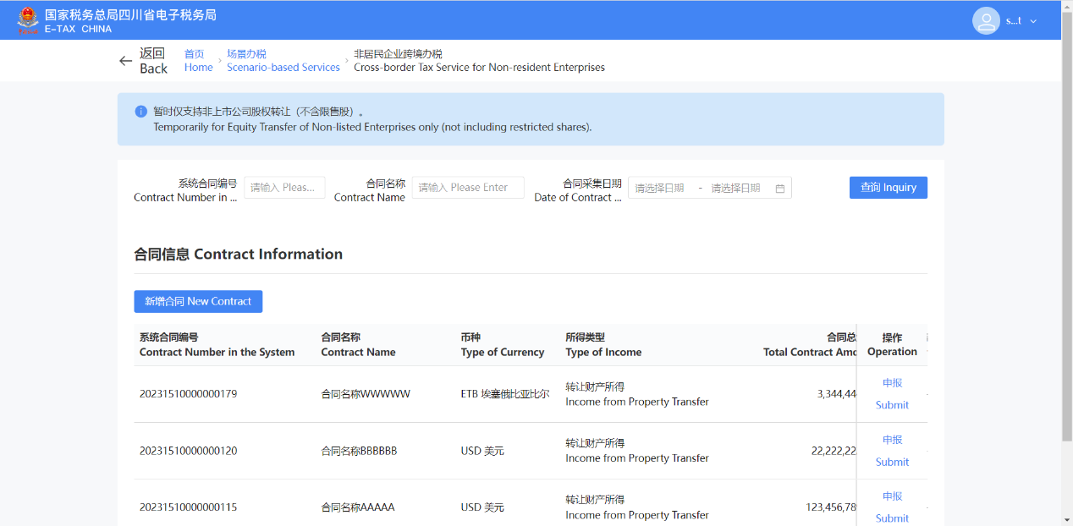Click the page vertical scrollbar
This screenshot has width=1073, height=526.
pyautogui.click(x=1066, y=228)
